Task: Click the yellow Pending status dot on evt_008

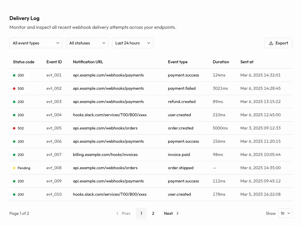Action: (14, 168)
